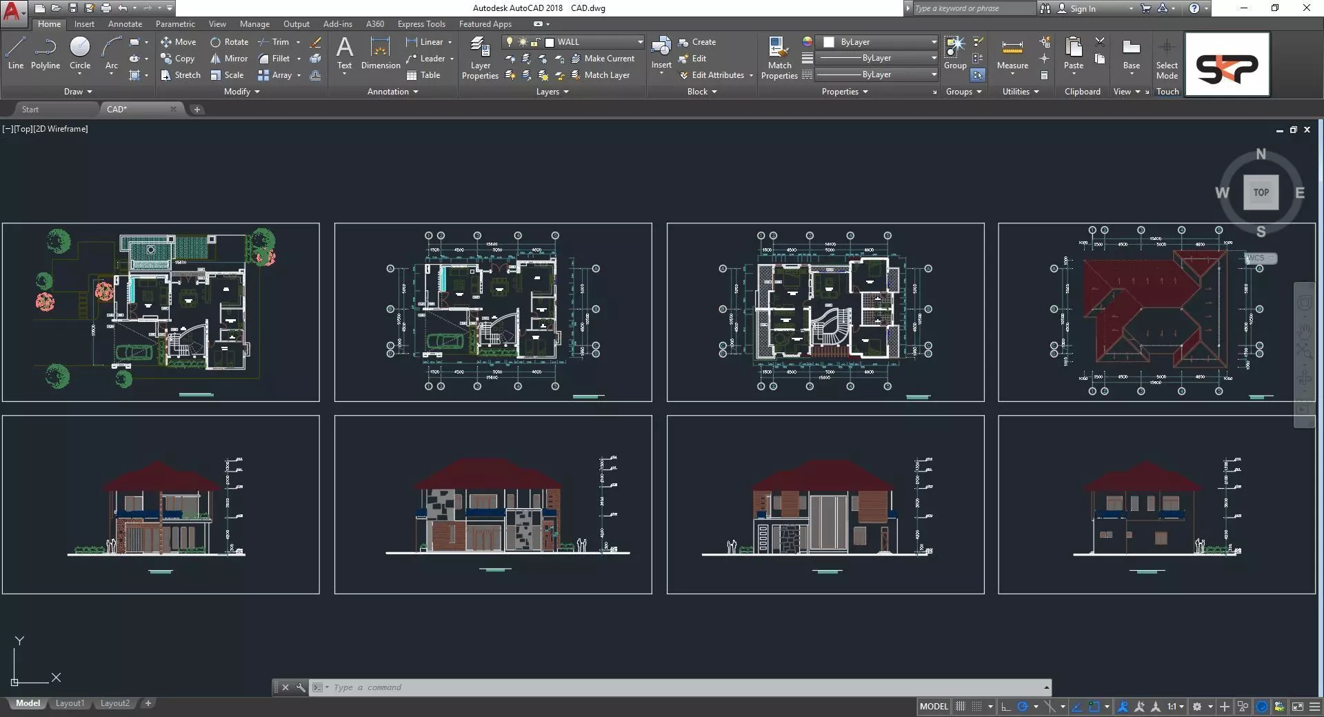Viewport: 1324px width, 717px height.
Task: Activate the Rotate command
Action: (x=229, y=42)
